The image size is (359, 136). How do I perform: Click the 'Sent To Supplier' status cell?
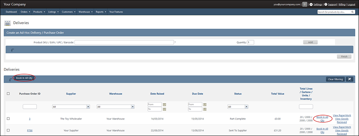[x=238, y=130]
